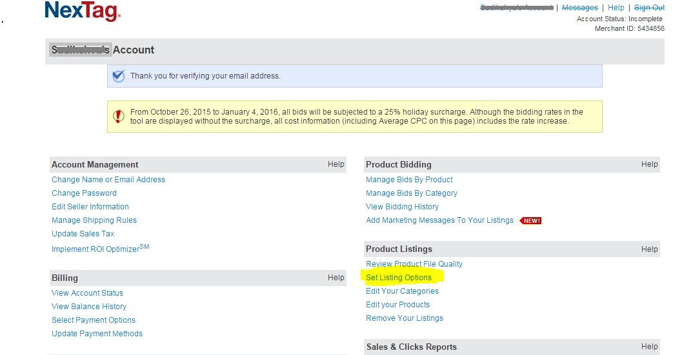This screenshot has height=355, width=682.
Task: Open View Account Status
Action: pyautogui.click(x=87, y=293)
